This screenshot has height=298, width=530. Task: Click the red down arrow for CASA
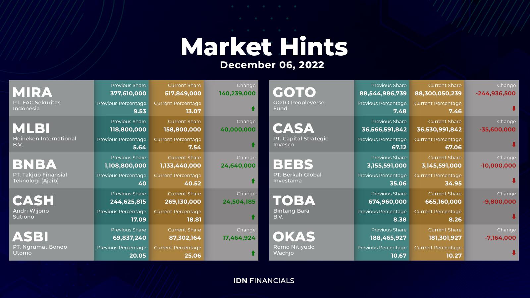[514, 145]
